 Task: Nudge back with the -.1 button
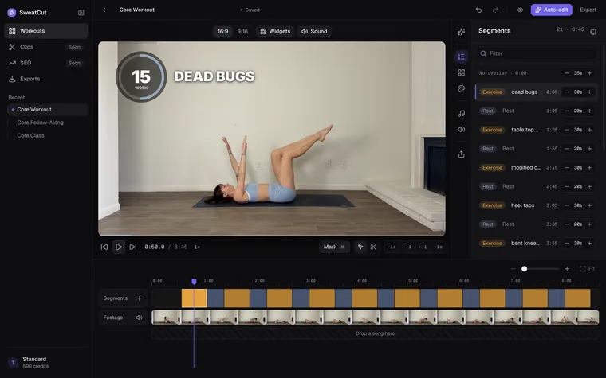coord(407,247)
